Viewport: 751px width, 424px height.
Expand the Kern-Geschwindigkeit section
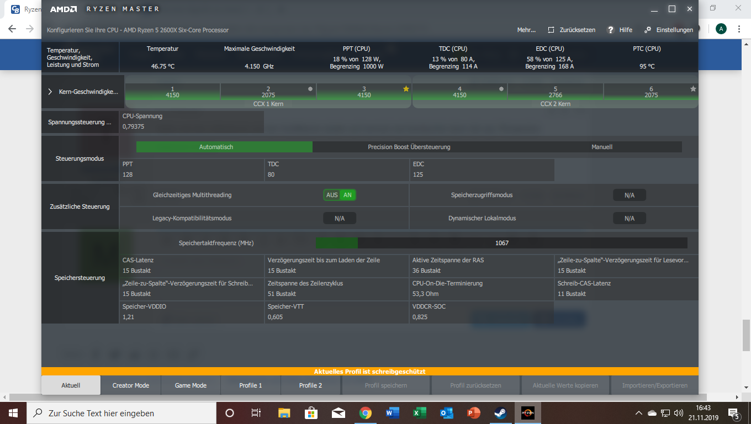tap(50, 92)
